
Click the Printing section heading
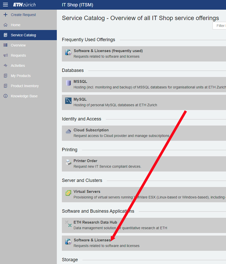point(69,150)
